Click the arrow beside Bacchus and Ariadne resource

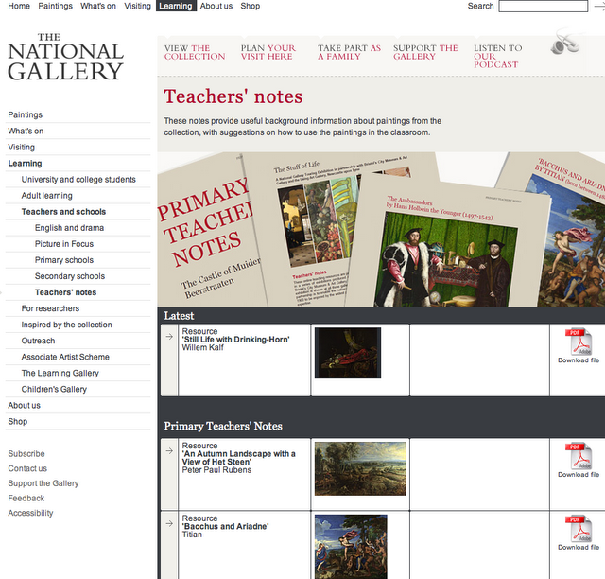click(169, 524)
